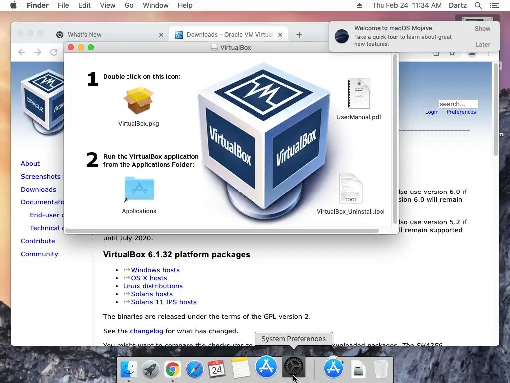The height and width of the screenshot is (383, 510).
Task: Open System Preferences gear in Dock
Action: point(294,367)
